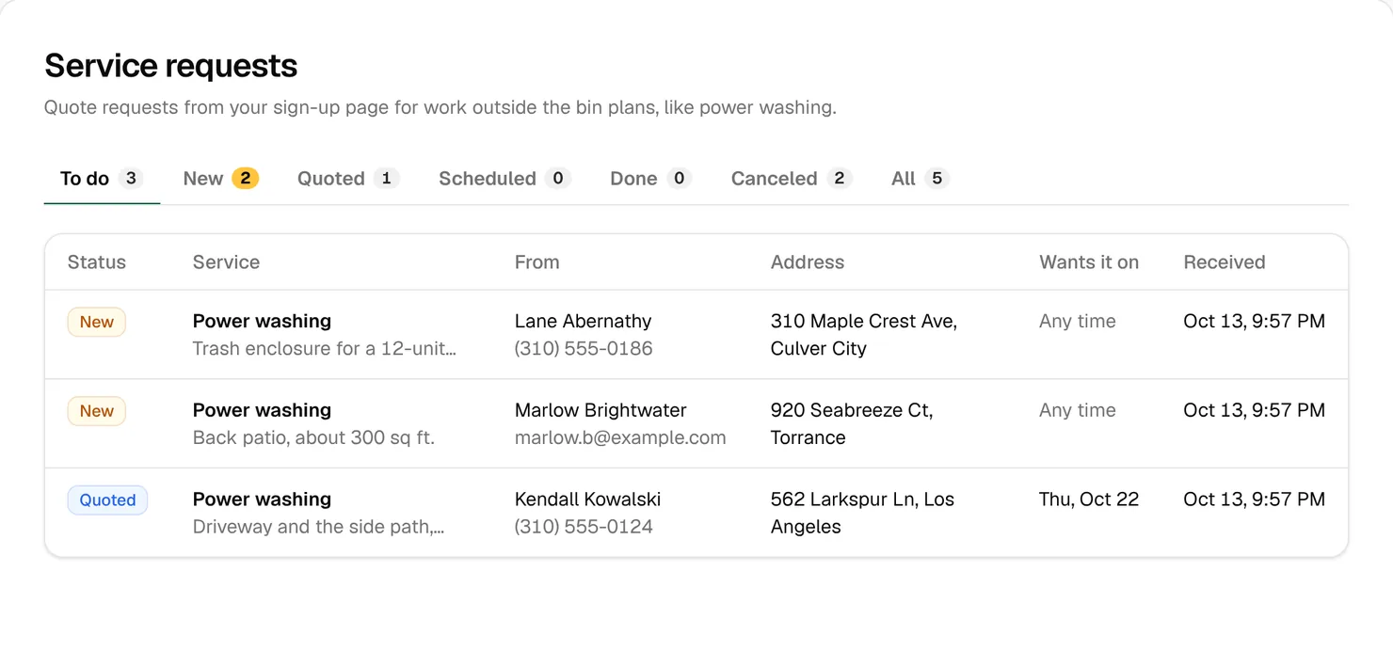
Task: Open the Quoted tab
Action: (x=348, y=179)
